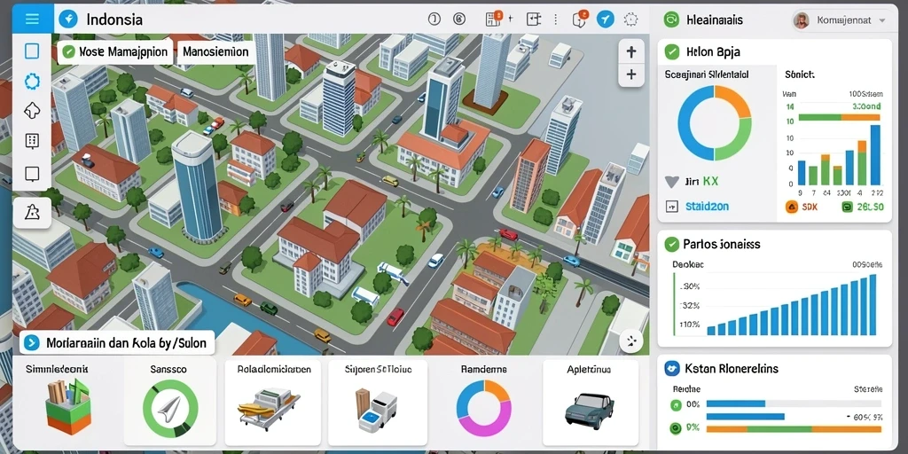The image size is (908, 454).
Task: Open the Hleainaiais header tab
Action: (703, 20)
